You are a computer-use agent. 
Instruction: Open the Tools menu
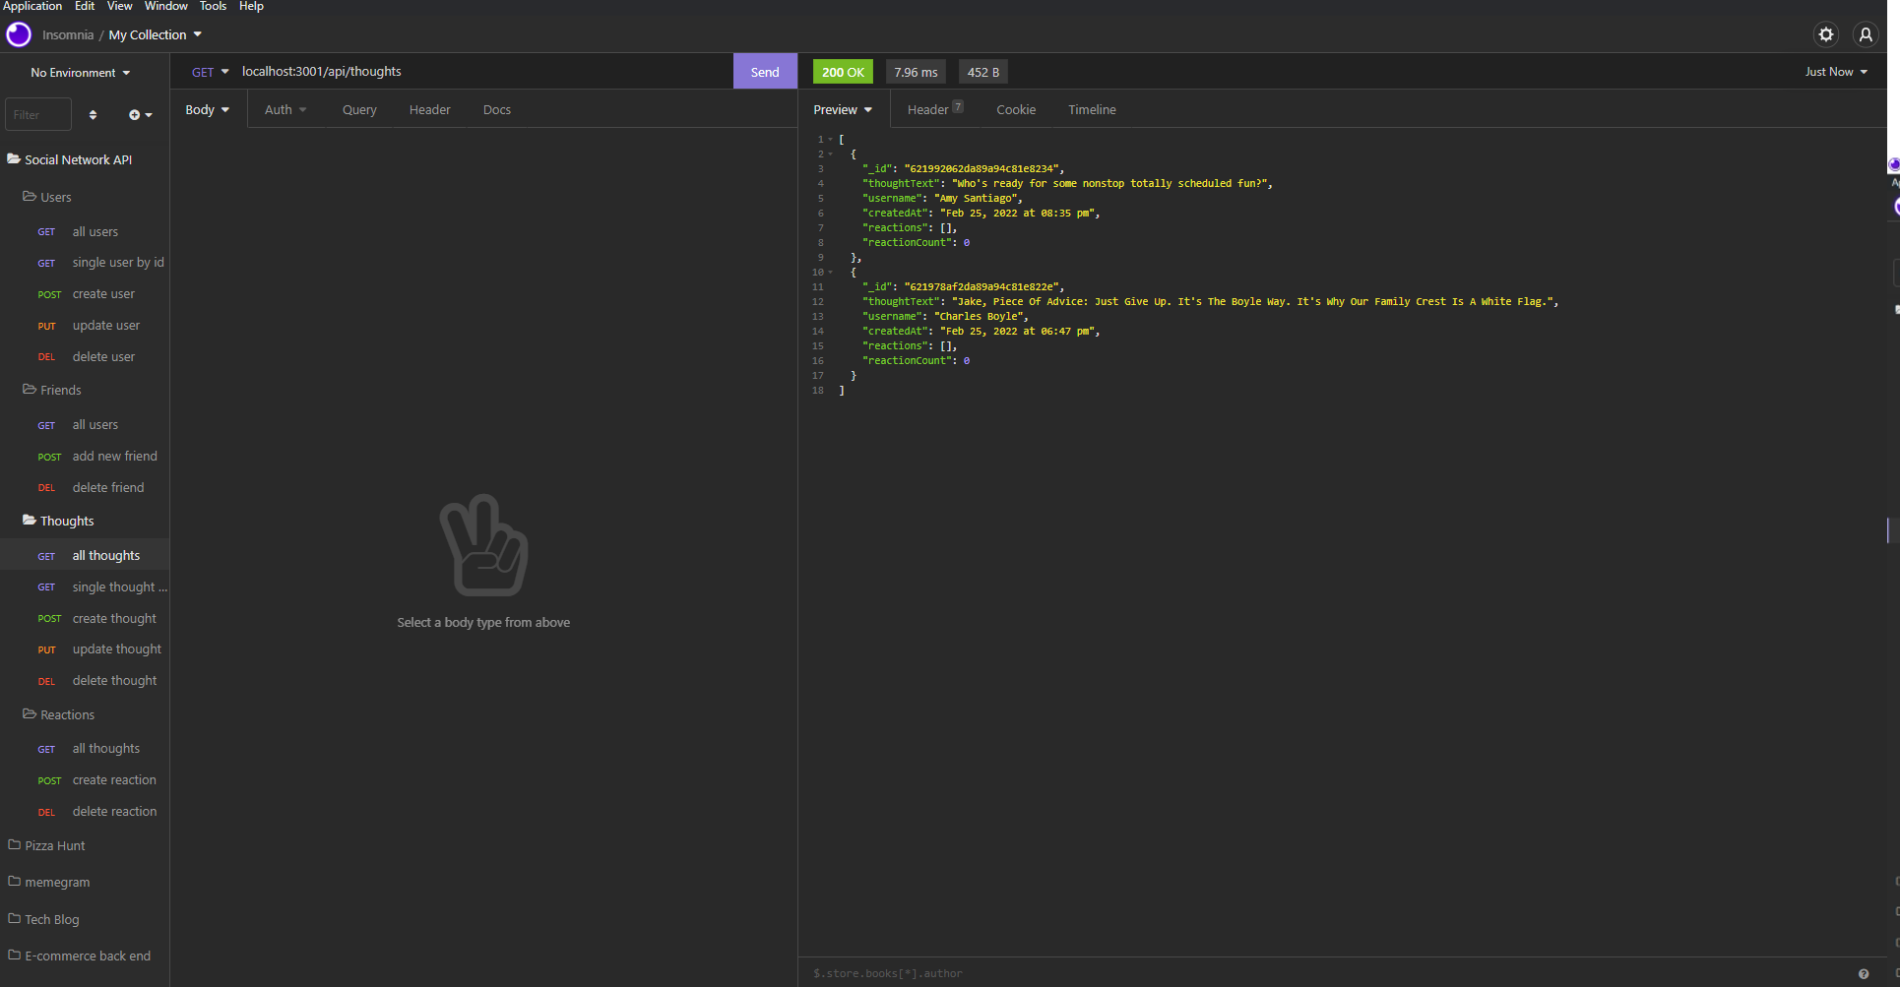pyautogui.click(x=213, y=6)
